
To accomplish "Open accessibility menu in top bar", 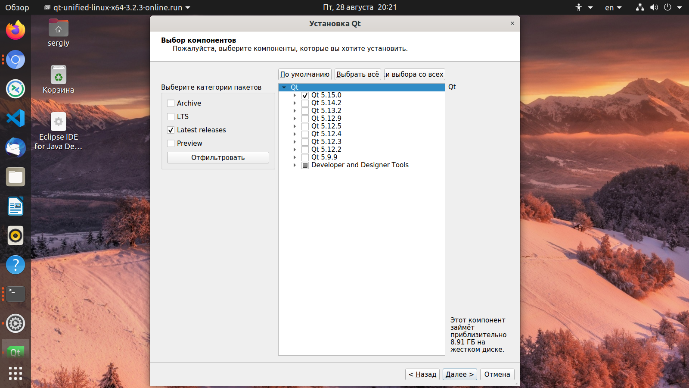I will (584, 7).
